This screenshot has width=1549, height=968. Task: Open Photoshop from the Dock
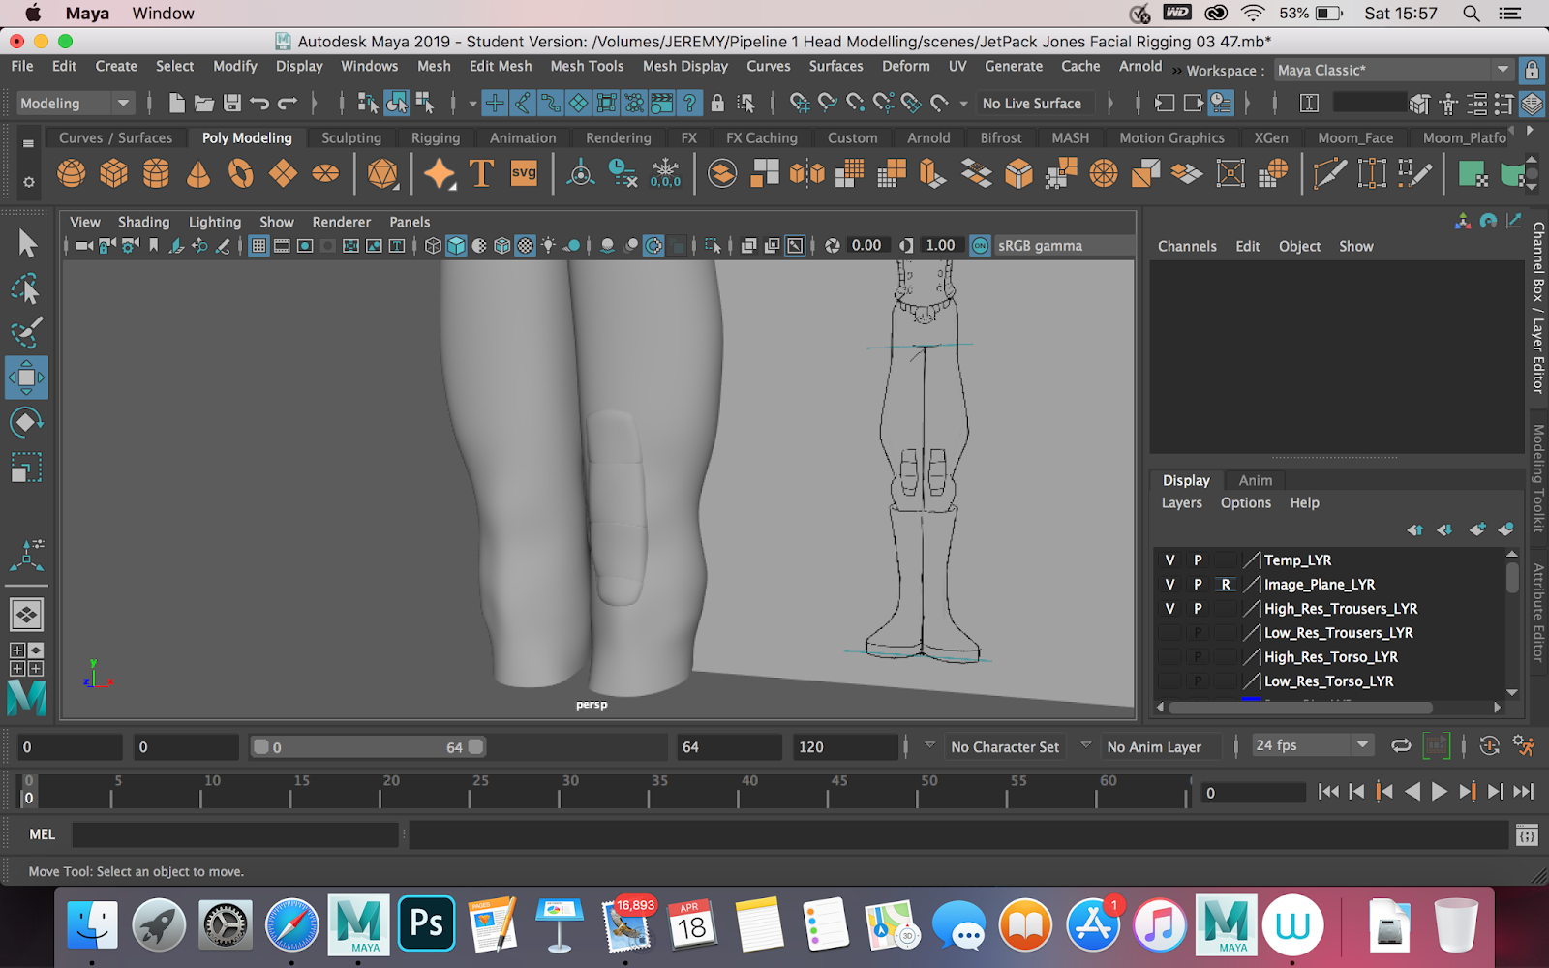(426, 924)
